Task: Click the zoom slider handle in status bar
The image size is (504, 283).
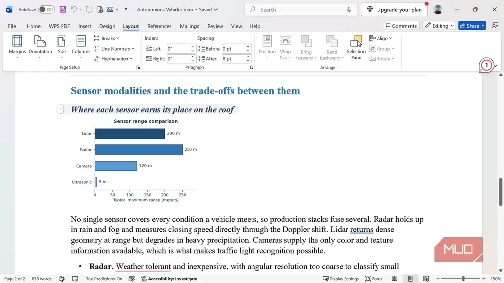Action: pyautogui.click(x=463, y=279)
